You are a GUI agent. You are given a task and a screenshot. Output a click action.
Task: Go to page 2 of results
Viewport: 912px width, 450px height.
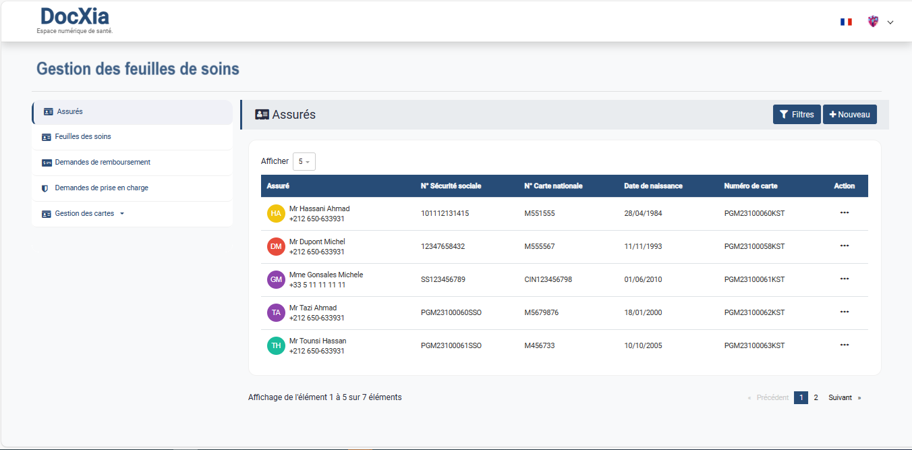816,398
